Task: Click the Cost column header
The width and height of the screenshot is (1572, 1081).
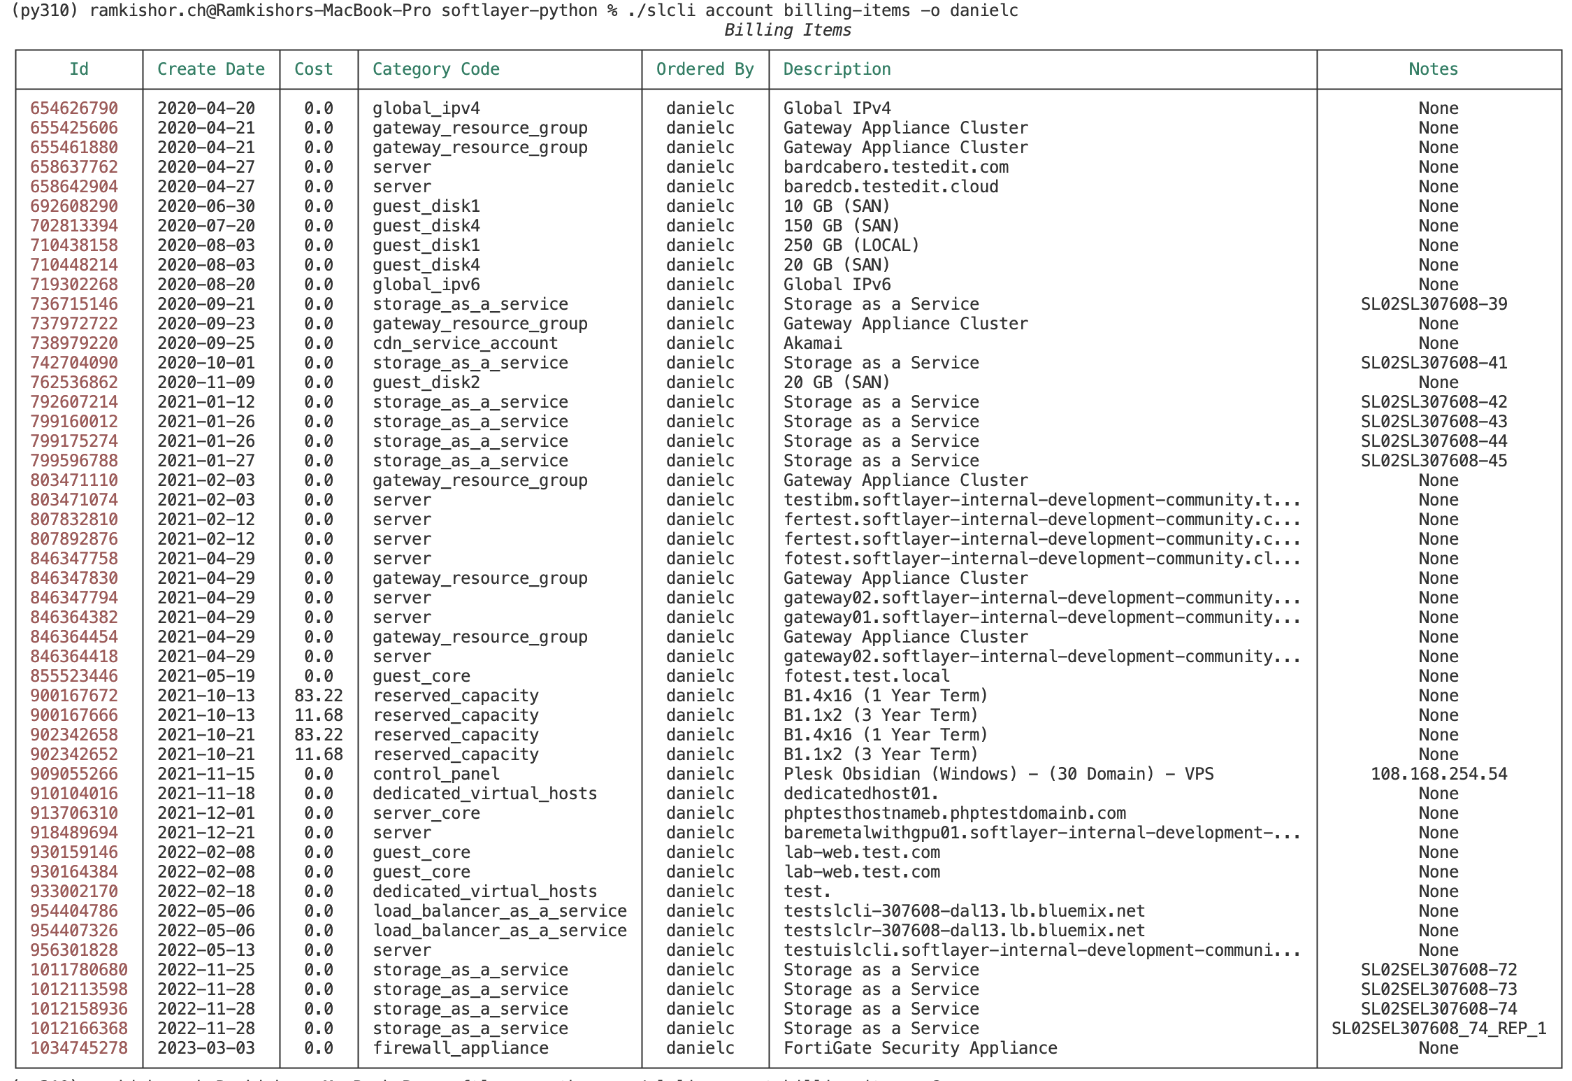Action: point(313,69)
